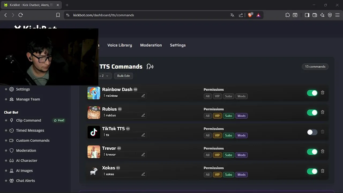Open AI Images in sidebar
Image resolution: width=343 pixels, height=193 pixels.
24,170
